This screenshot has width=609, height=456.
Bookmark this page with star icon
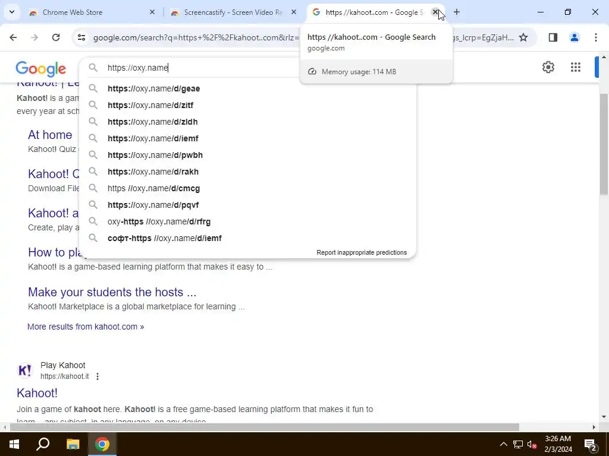point(523,37)
